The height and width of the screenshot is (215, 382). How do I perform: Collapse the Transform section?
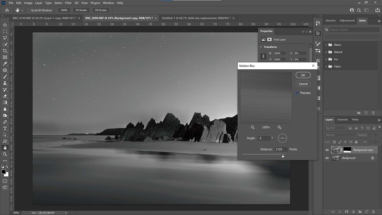(261, 47)
